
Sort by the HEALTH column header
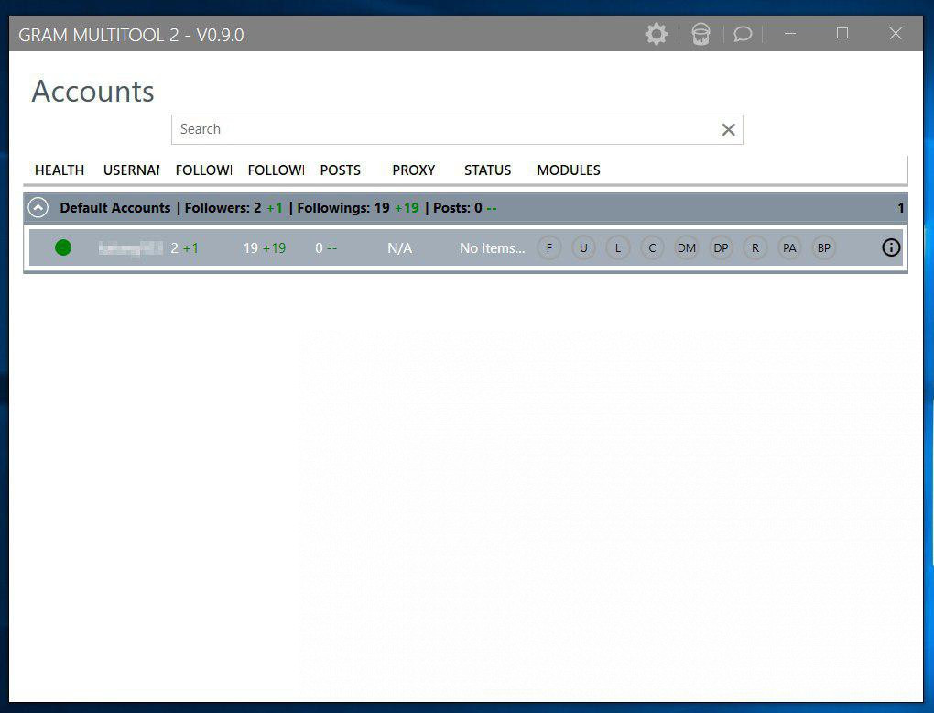(x=60, y=170)
